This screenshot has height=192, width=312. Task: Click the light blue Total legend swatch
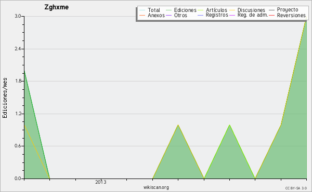point(142,10)
